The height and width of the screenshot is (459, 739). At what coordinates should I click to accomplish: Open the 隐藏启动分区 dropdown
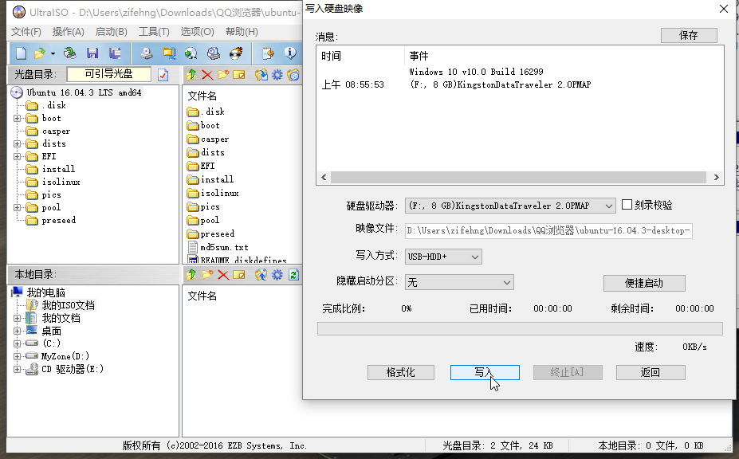[x=507, y=283]
